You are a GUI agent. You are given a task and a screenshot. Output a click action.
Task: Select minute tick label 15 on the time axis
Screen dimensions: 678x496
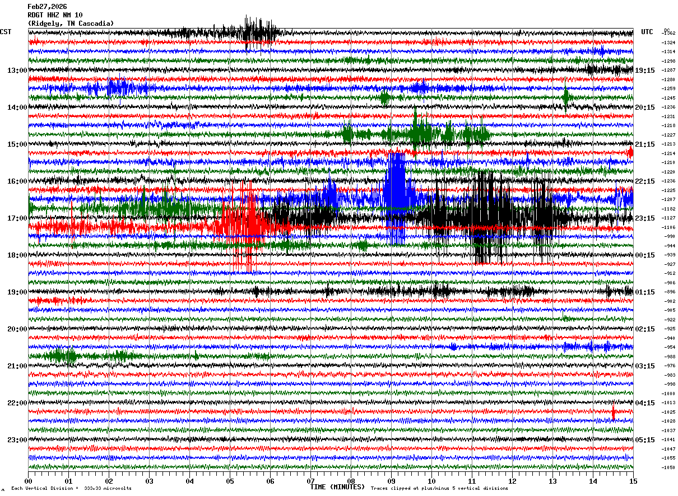tap(633, 481)
